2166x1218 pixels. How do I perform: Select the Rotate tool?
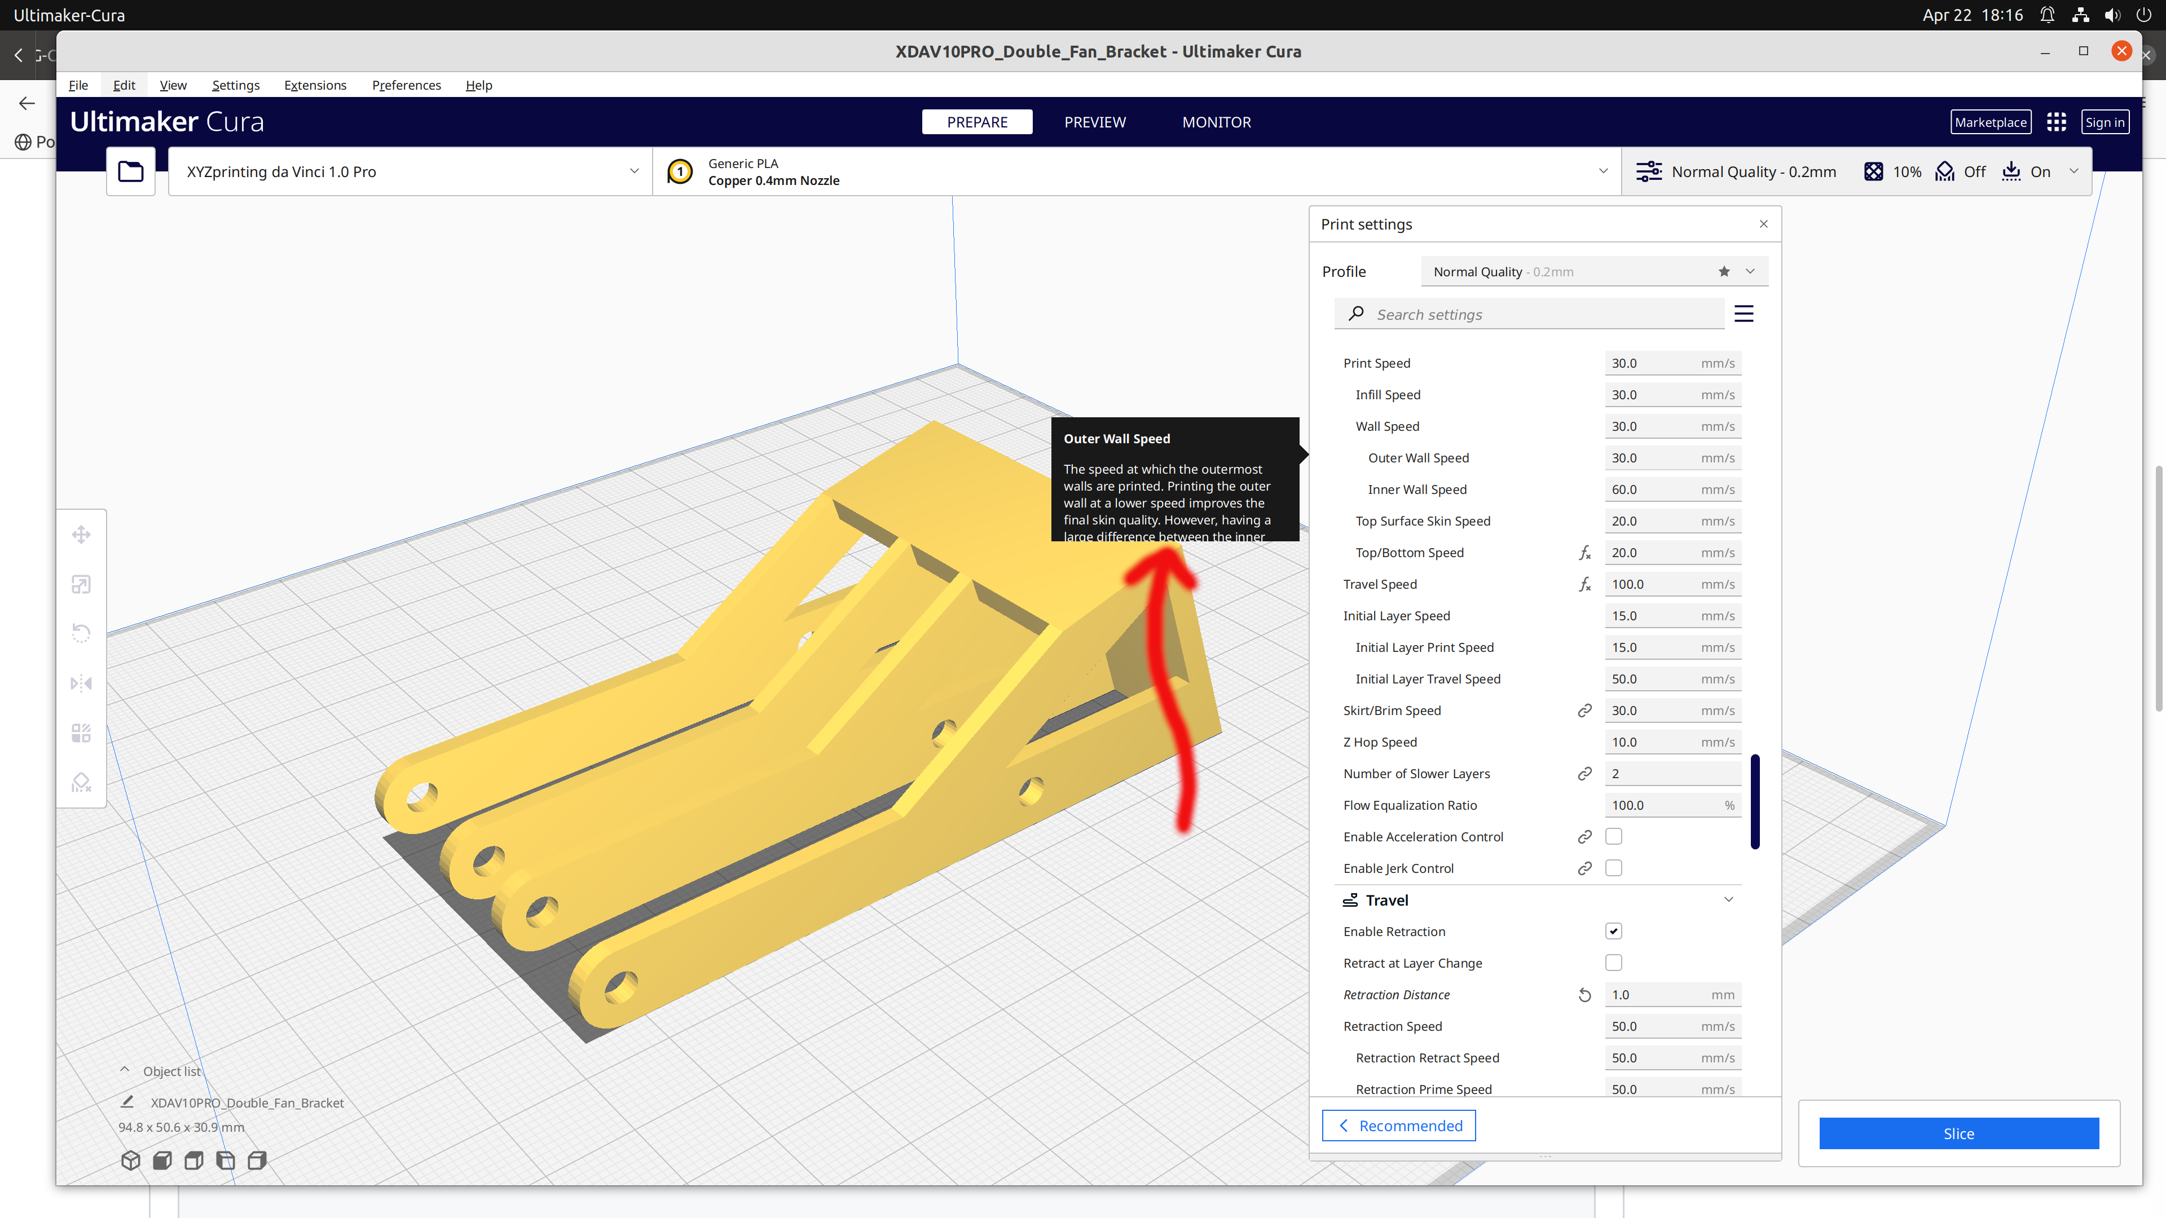coord(81,633)
